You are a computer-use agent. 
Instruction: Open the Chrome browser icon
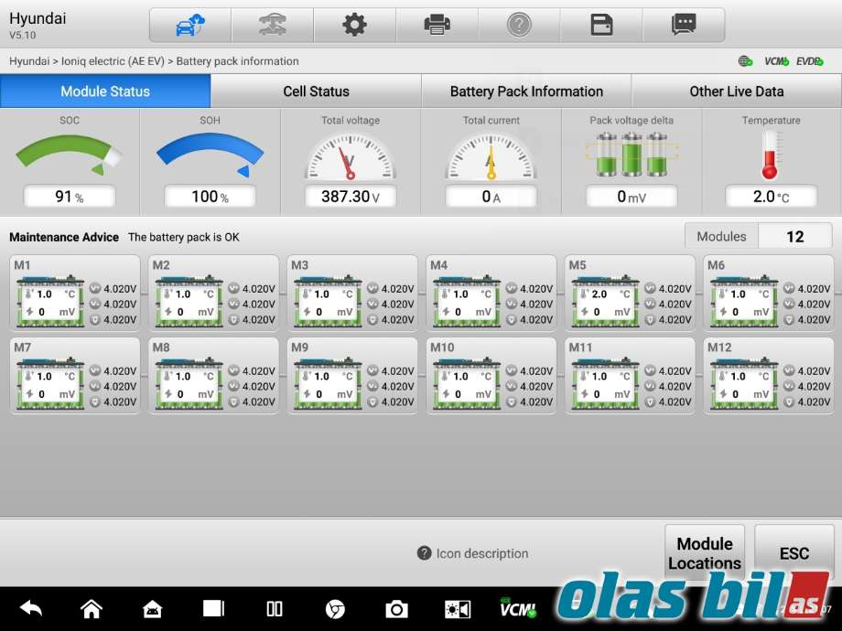coord(335,609)
